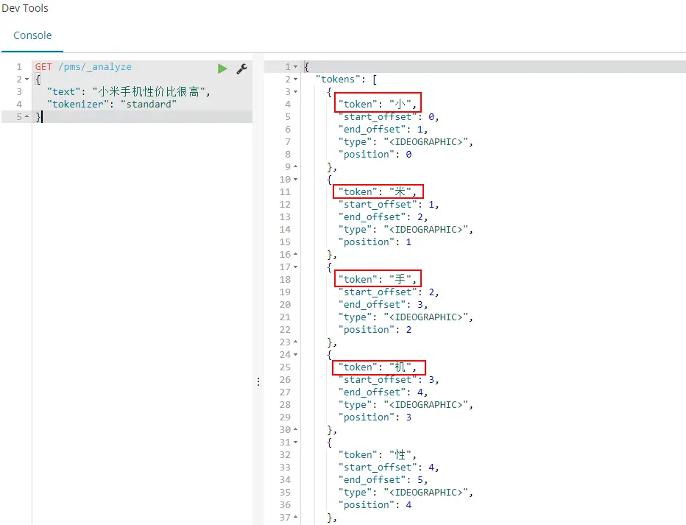Collapse request body fold arrow at line 2
The height and width of the screenshot is (525, 686).
27,80
